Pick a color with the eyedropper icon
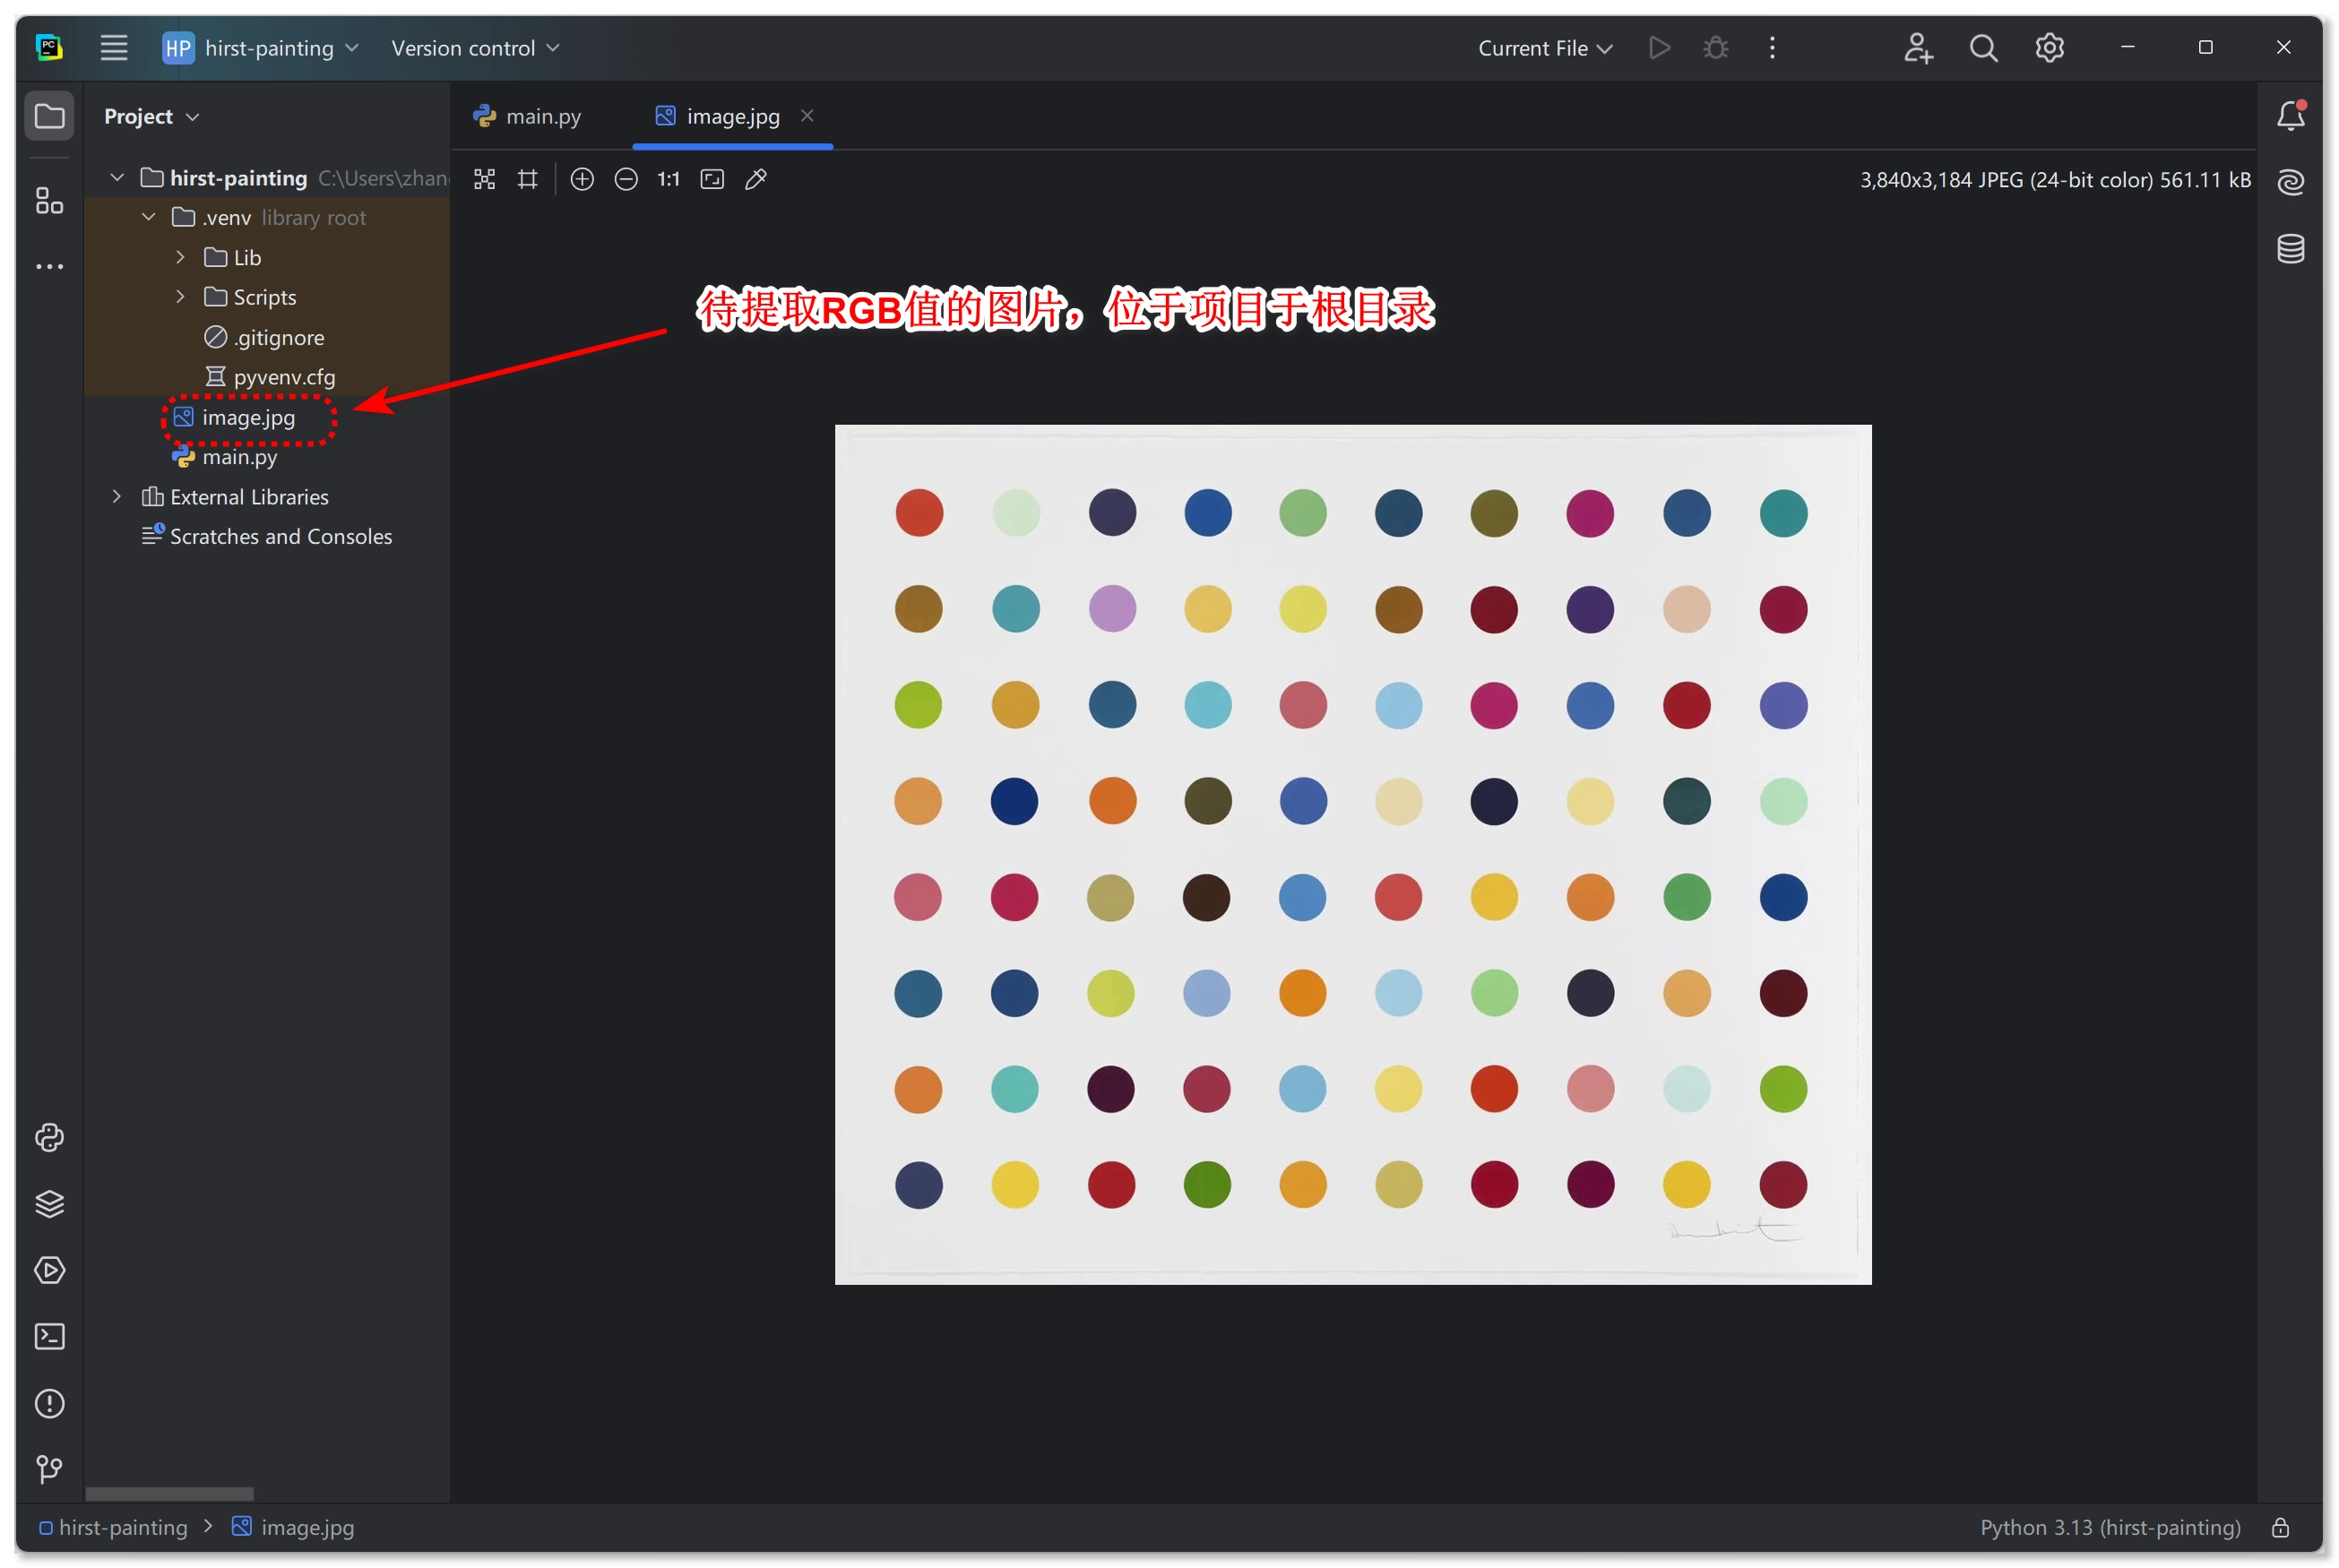Viewport: 2339px width, 1568px height. pos(756,179)
